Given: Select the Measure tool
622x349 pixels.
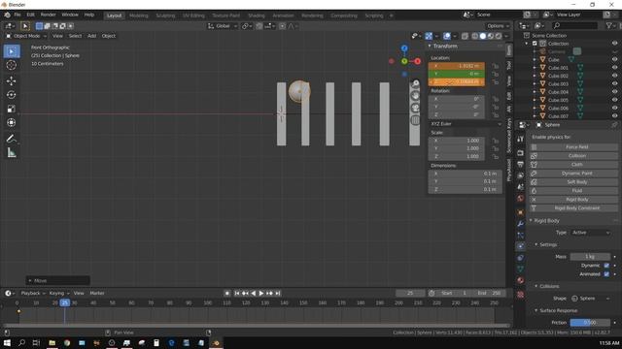Looking at the screenshot, I should (12, 152).
